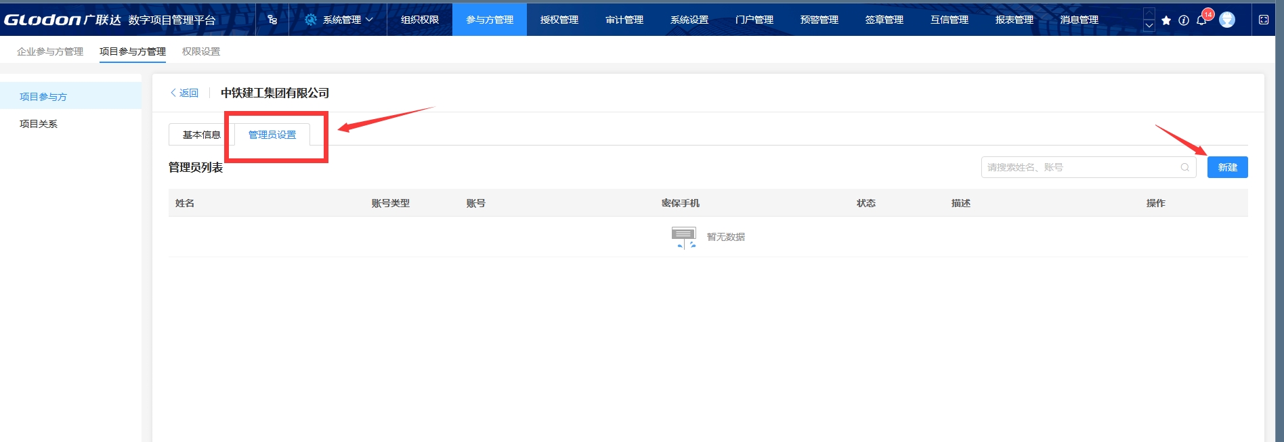Open notifications bell with 14 badge

click(1202, 20)
